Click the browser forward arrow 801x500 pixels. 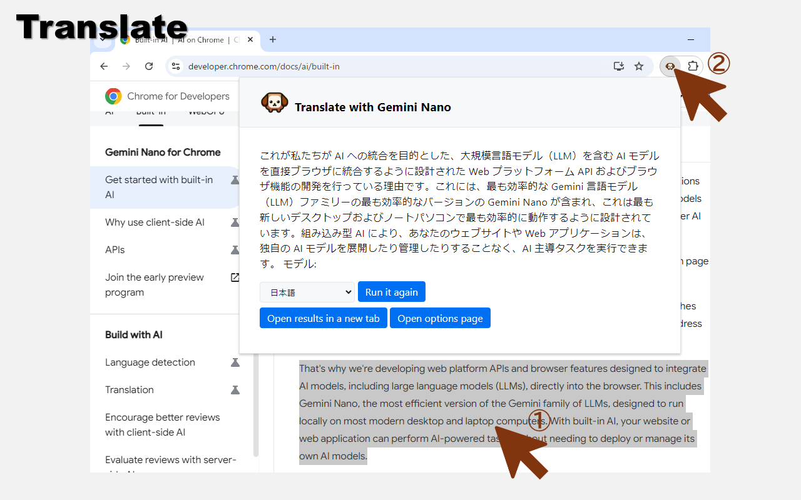coord(126,66)
